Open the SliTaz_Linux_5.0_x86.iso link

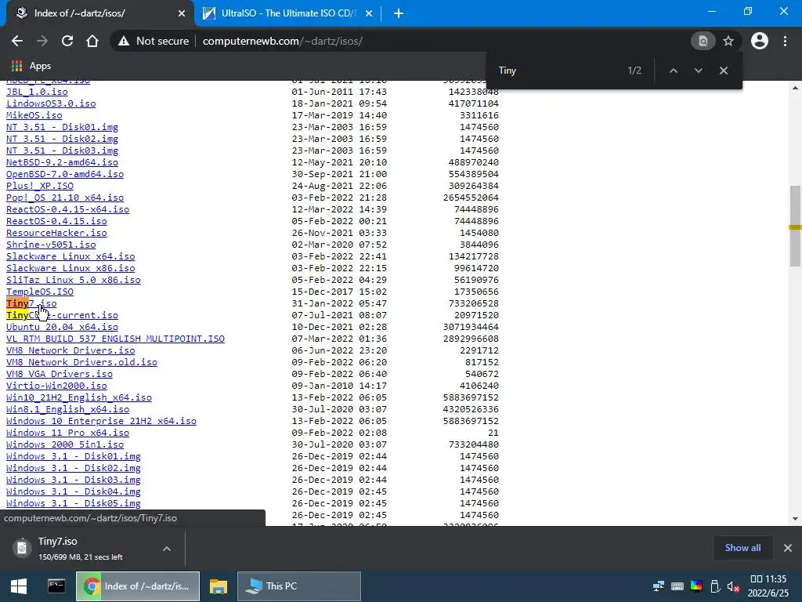(73, 280)
